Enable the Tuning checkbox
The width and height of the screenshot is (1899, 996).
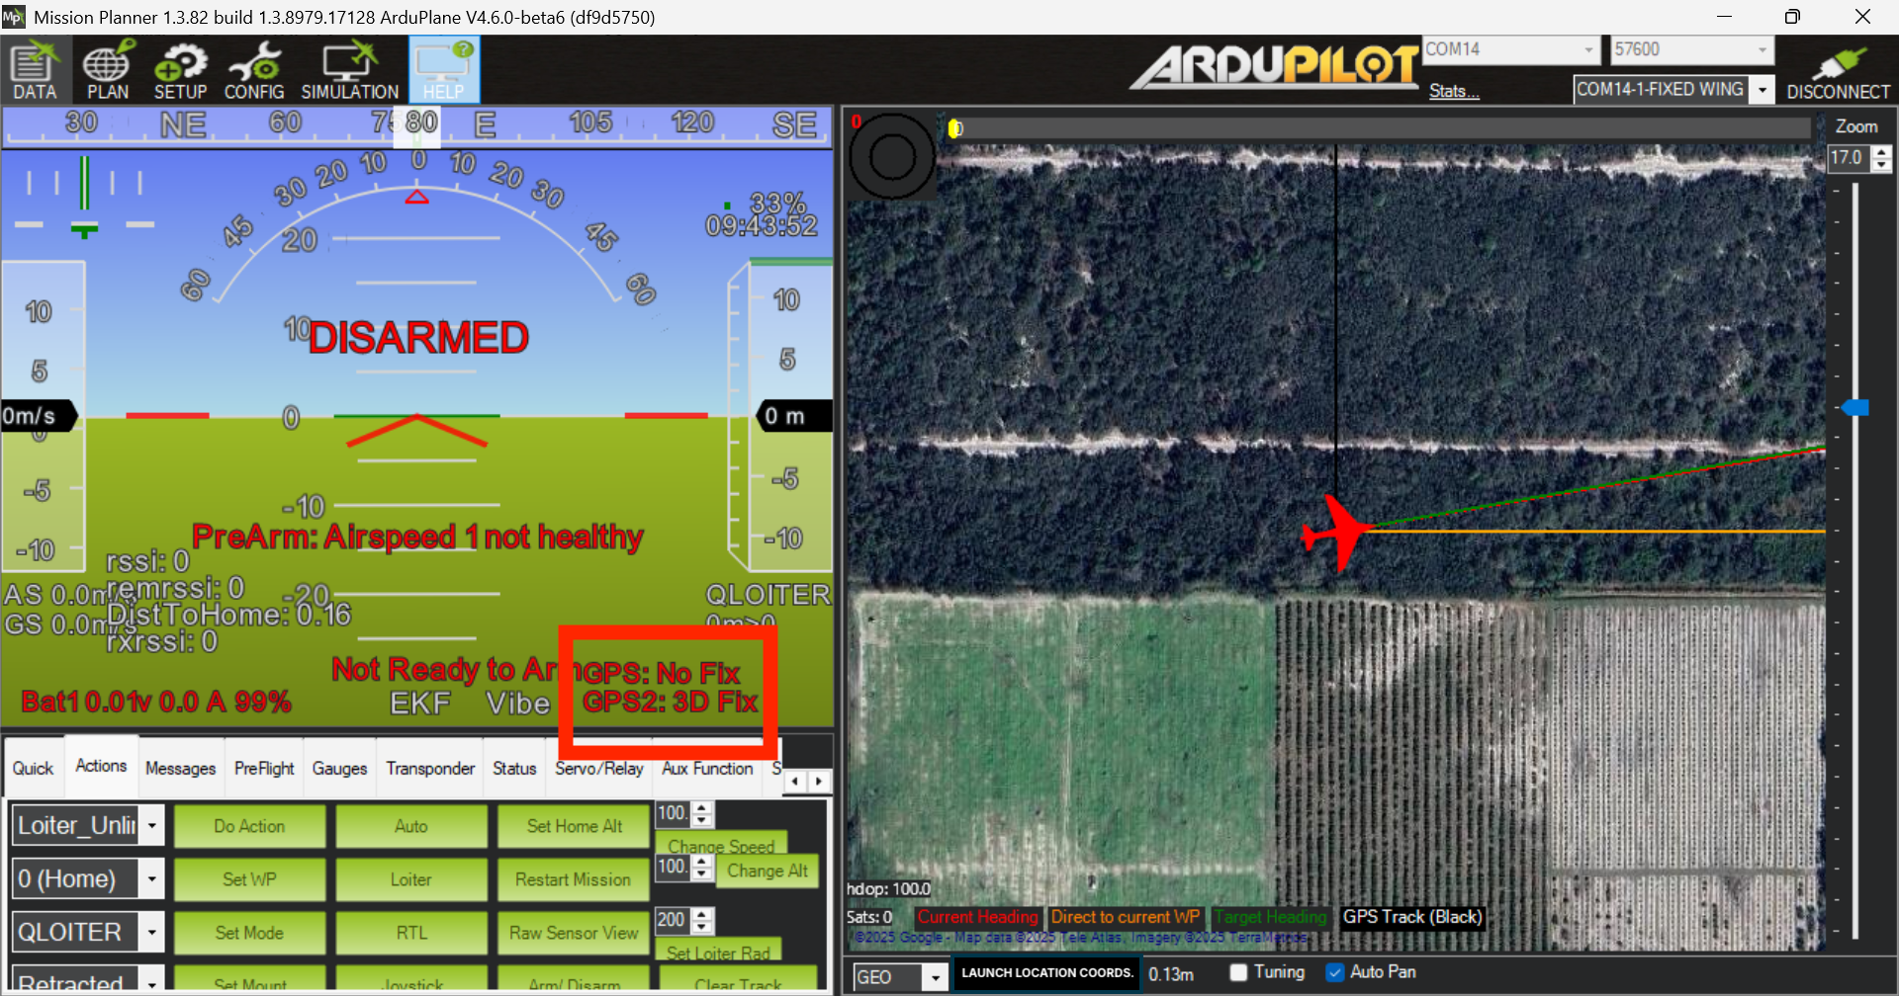point(1238,972)
